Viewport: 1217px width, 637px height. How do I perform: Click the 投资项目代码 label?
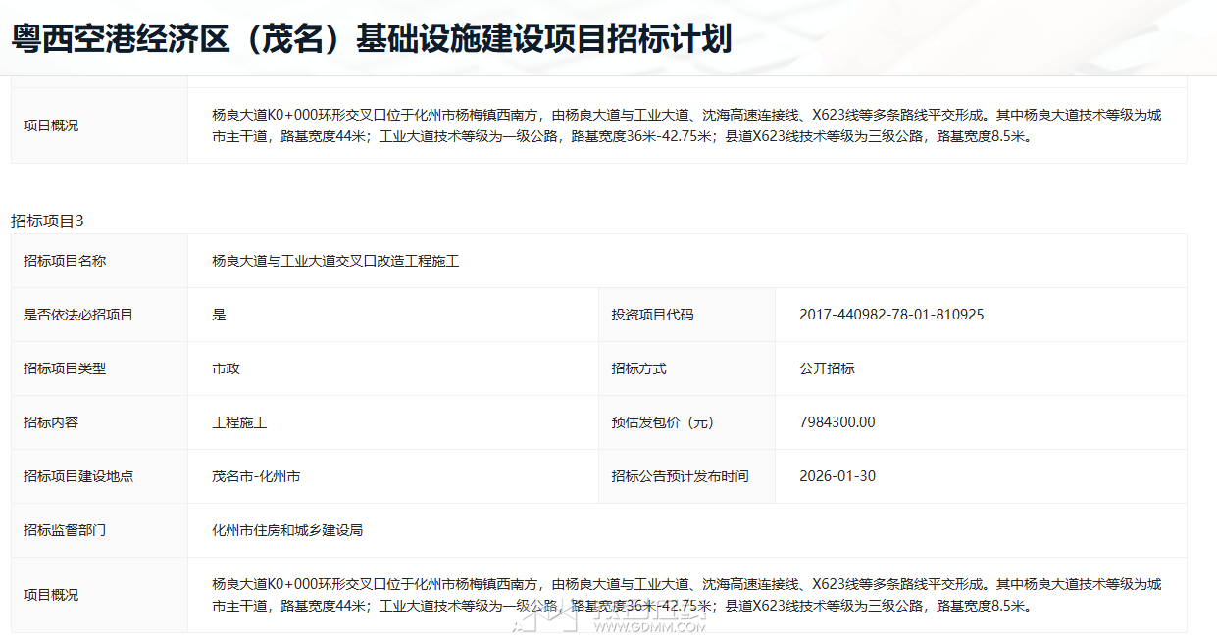pyautogui.click(x=652, y=315)
